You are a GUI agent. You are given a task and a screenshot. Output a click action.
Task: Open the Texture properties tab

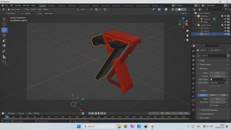(193, 110)
